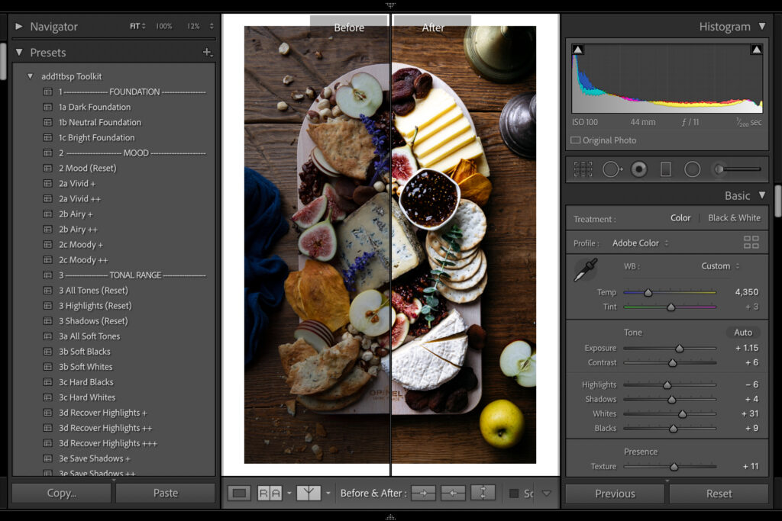Click the Previous button
The height and width of the screenshot is (521, 782).
614,494
